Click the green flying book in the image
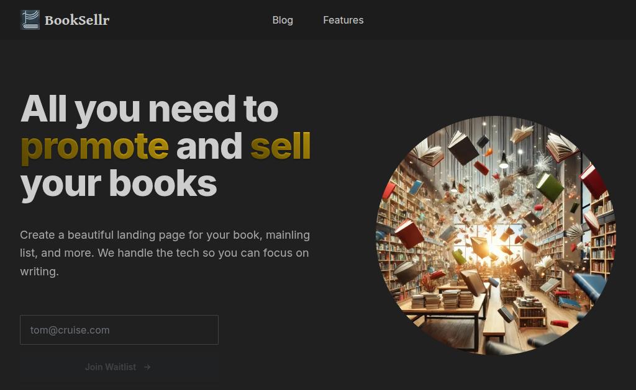This screenshot has height=390, width=636. [x=550, y=187]
